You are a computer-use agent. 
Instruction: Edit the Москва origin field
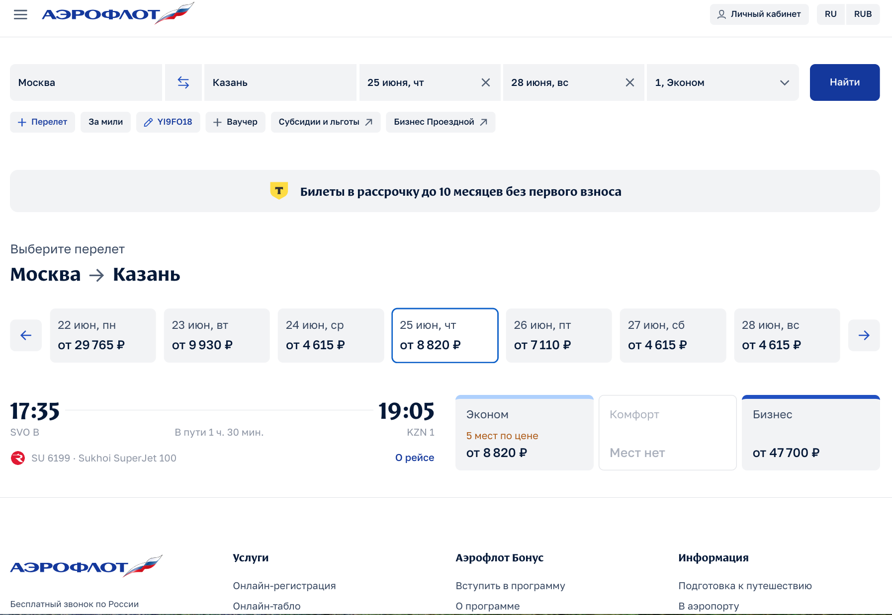(86, 82)
